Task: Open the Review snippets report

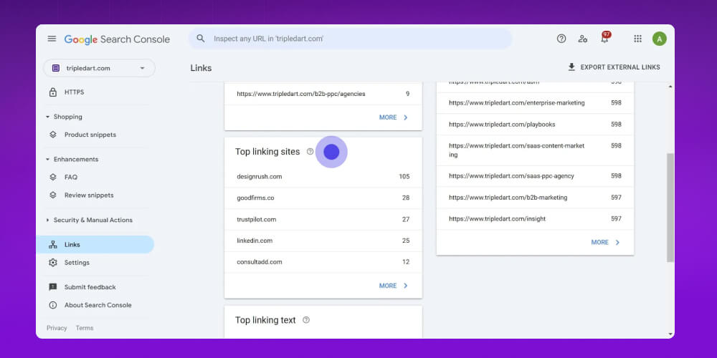Action: click(88, 195)
